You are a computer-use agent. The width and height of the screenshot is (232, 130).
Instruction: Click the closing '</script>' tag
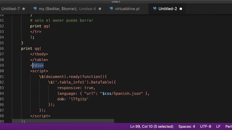click(x=40, y=116)
